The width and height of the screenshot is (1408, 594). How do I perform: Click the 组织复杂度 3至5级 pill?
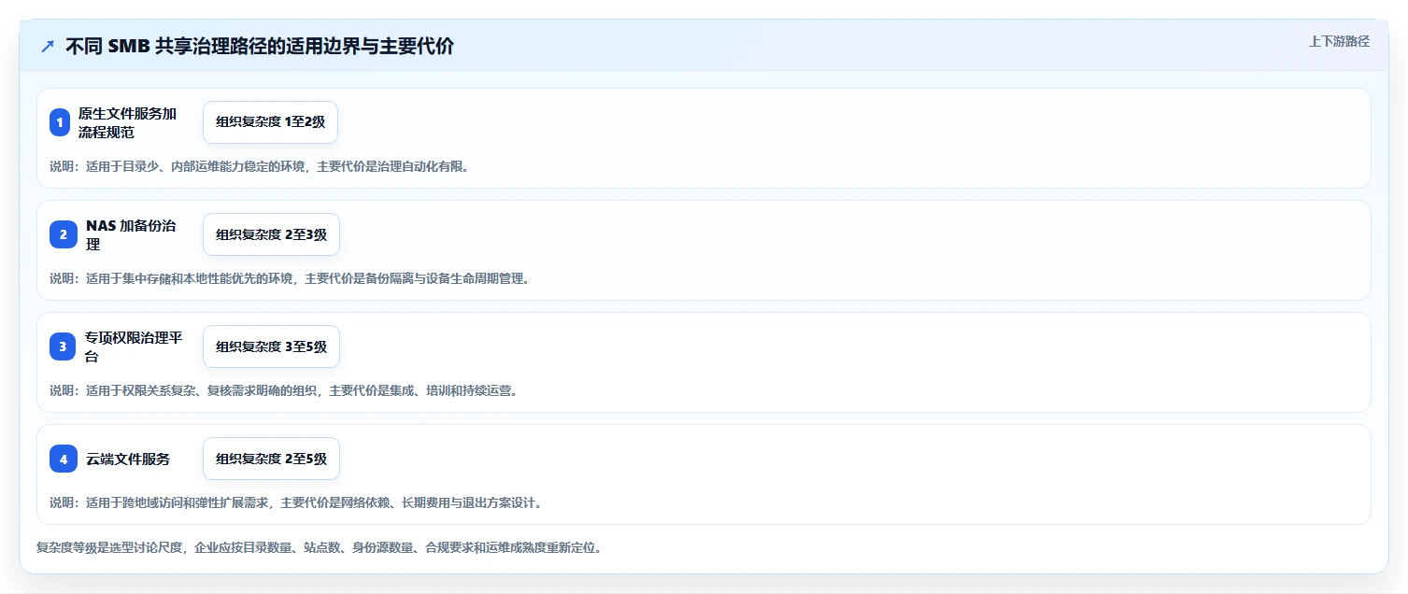click(271, 346)
